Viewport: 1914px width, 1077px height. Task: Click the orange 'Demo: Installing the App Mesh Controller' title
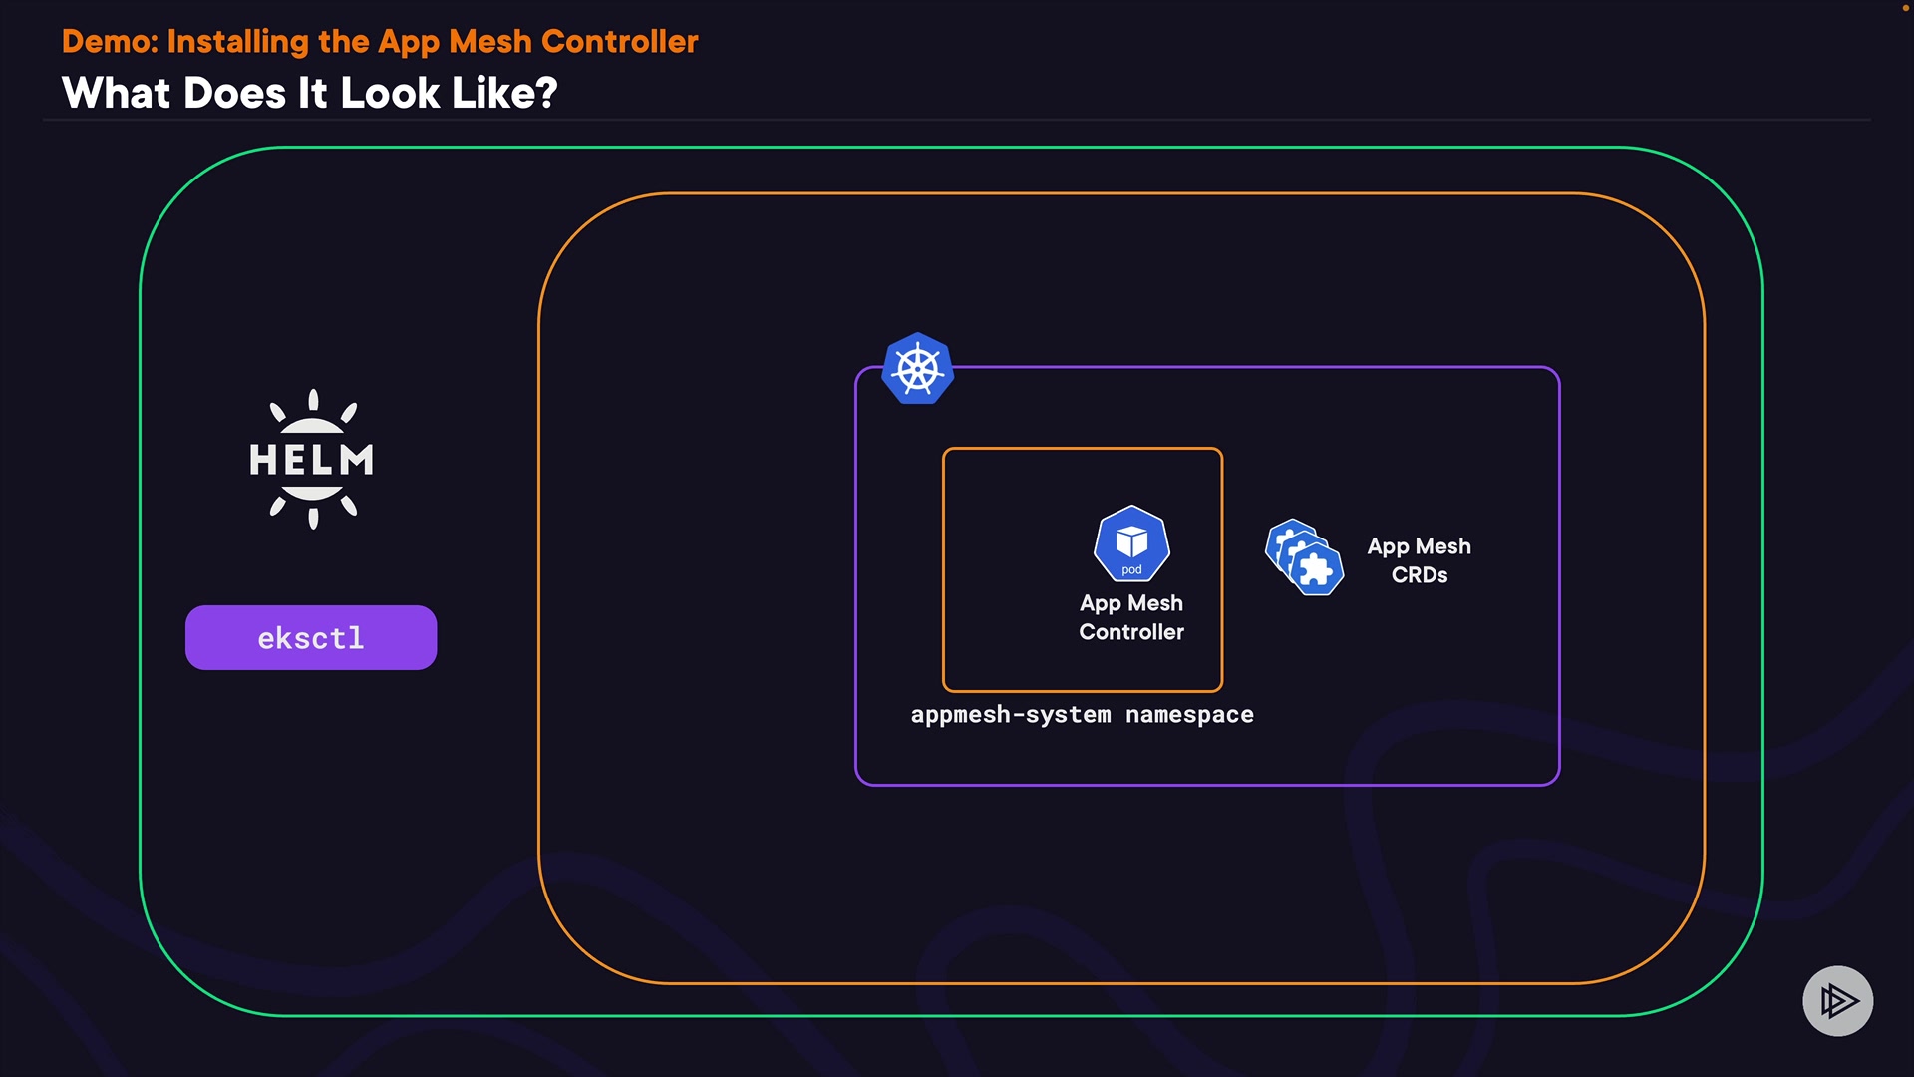coord(380,42)
